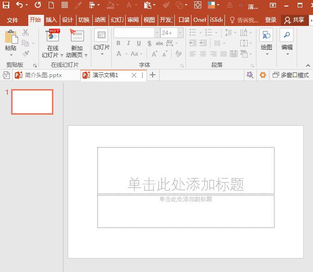Viewport: 313px width, 272px height.
Task: Open the online slides (在线幻灯片) icon
Action: [x=53, y=36]
